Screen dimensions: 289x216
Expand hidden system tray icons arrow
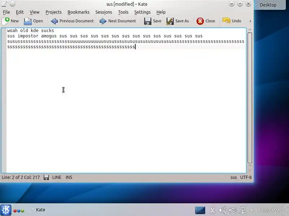click(x=251, y=211)
